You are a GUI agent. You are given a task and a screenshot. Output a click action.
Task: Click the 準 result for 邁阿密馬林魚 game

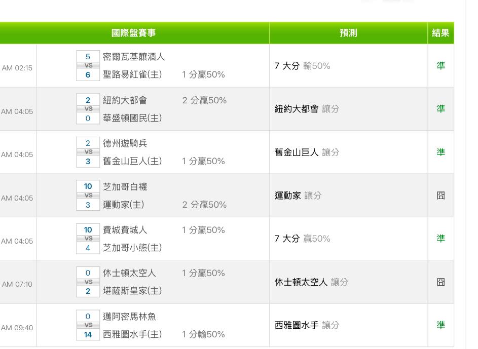(x=441, y=325)
